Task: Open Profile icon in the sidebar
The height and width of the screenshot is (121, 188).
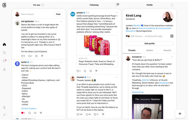Action: 4,69
